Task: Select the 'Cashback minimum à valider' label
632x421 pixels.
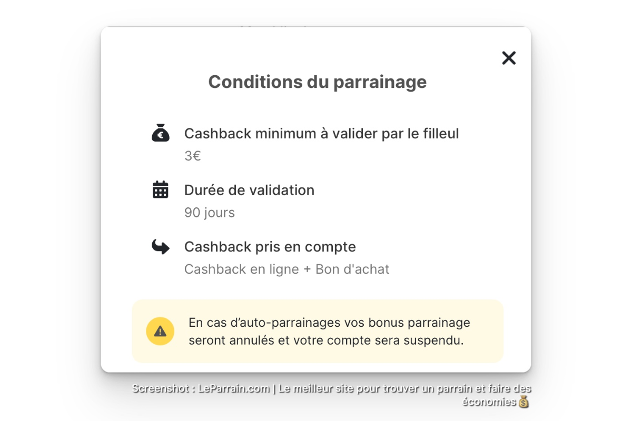Action: point(321,133)
